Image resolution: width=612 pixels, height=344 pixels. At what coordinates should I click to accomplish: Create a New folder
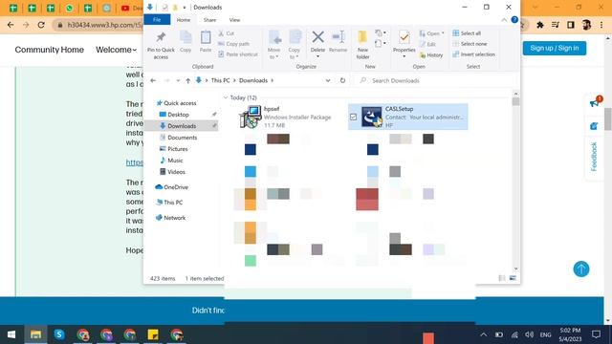362,45
